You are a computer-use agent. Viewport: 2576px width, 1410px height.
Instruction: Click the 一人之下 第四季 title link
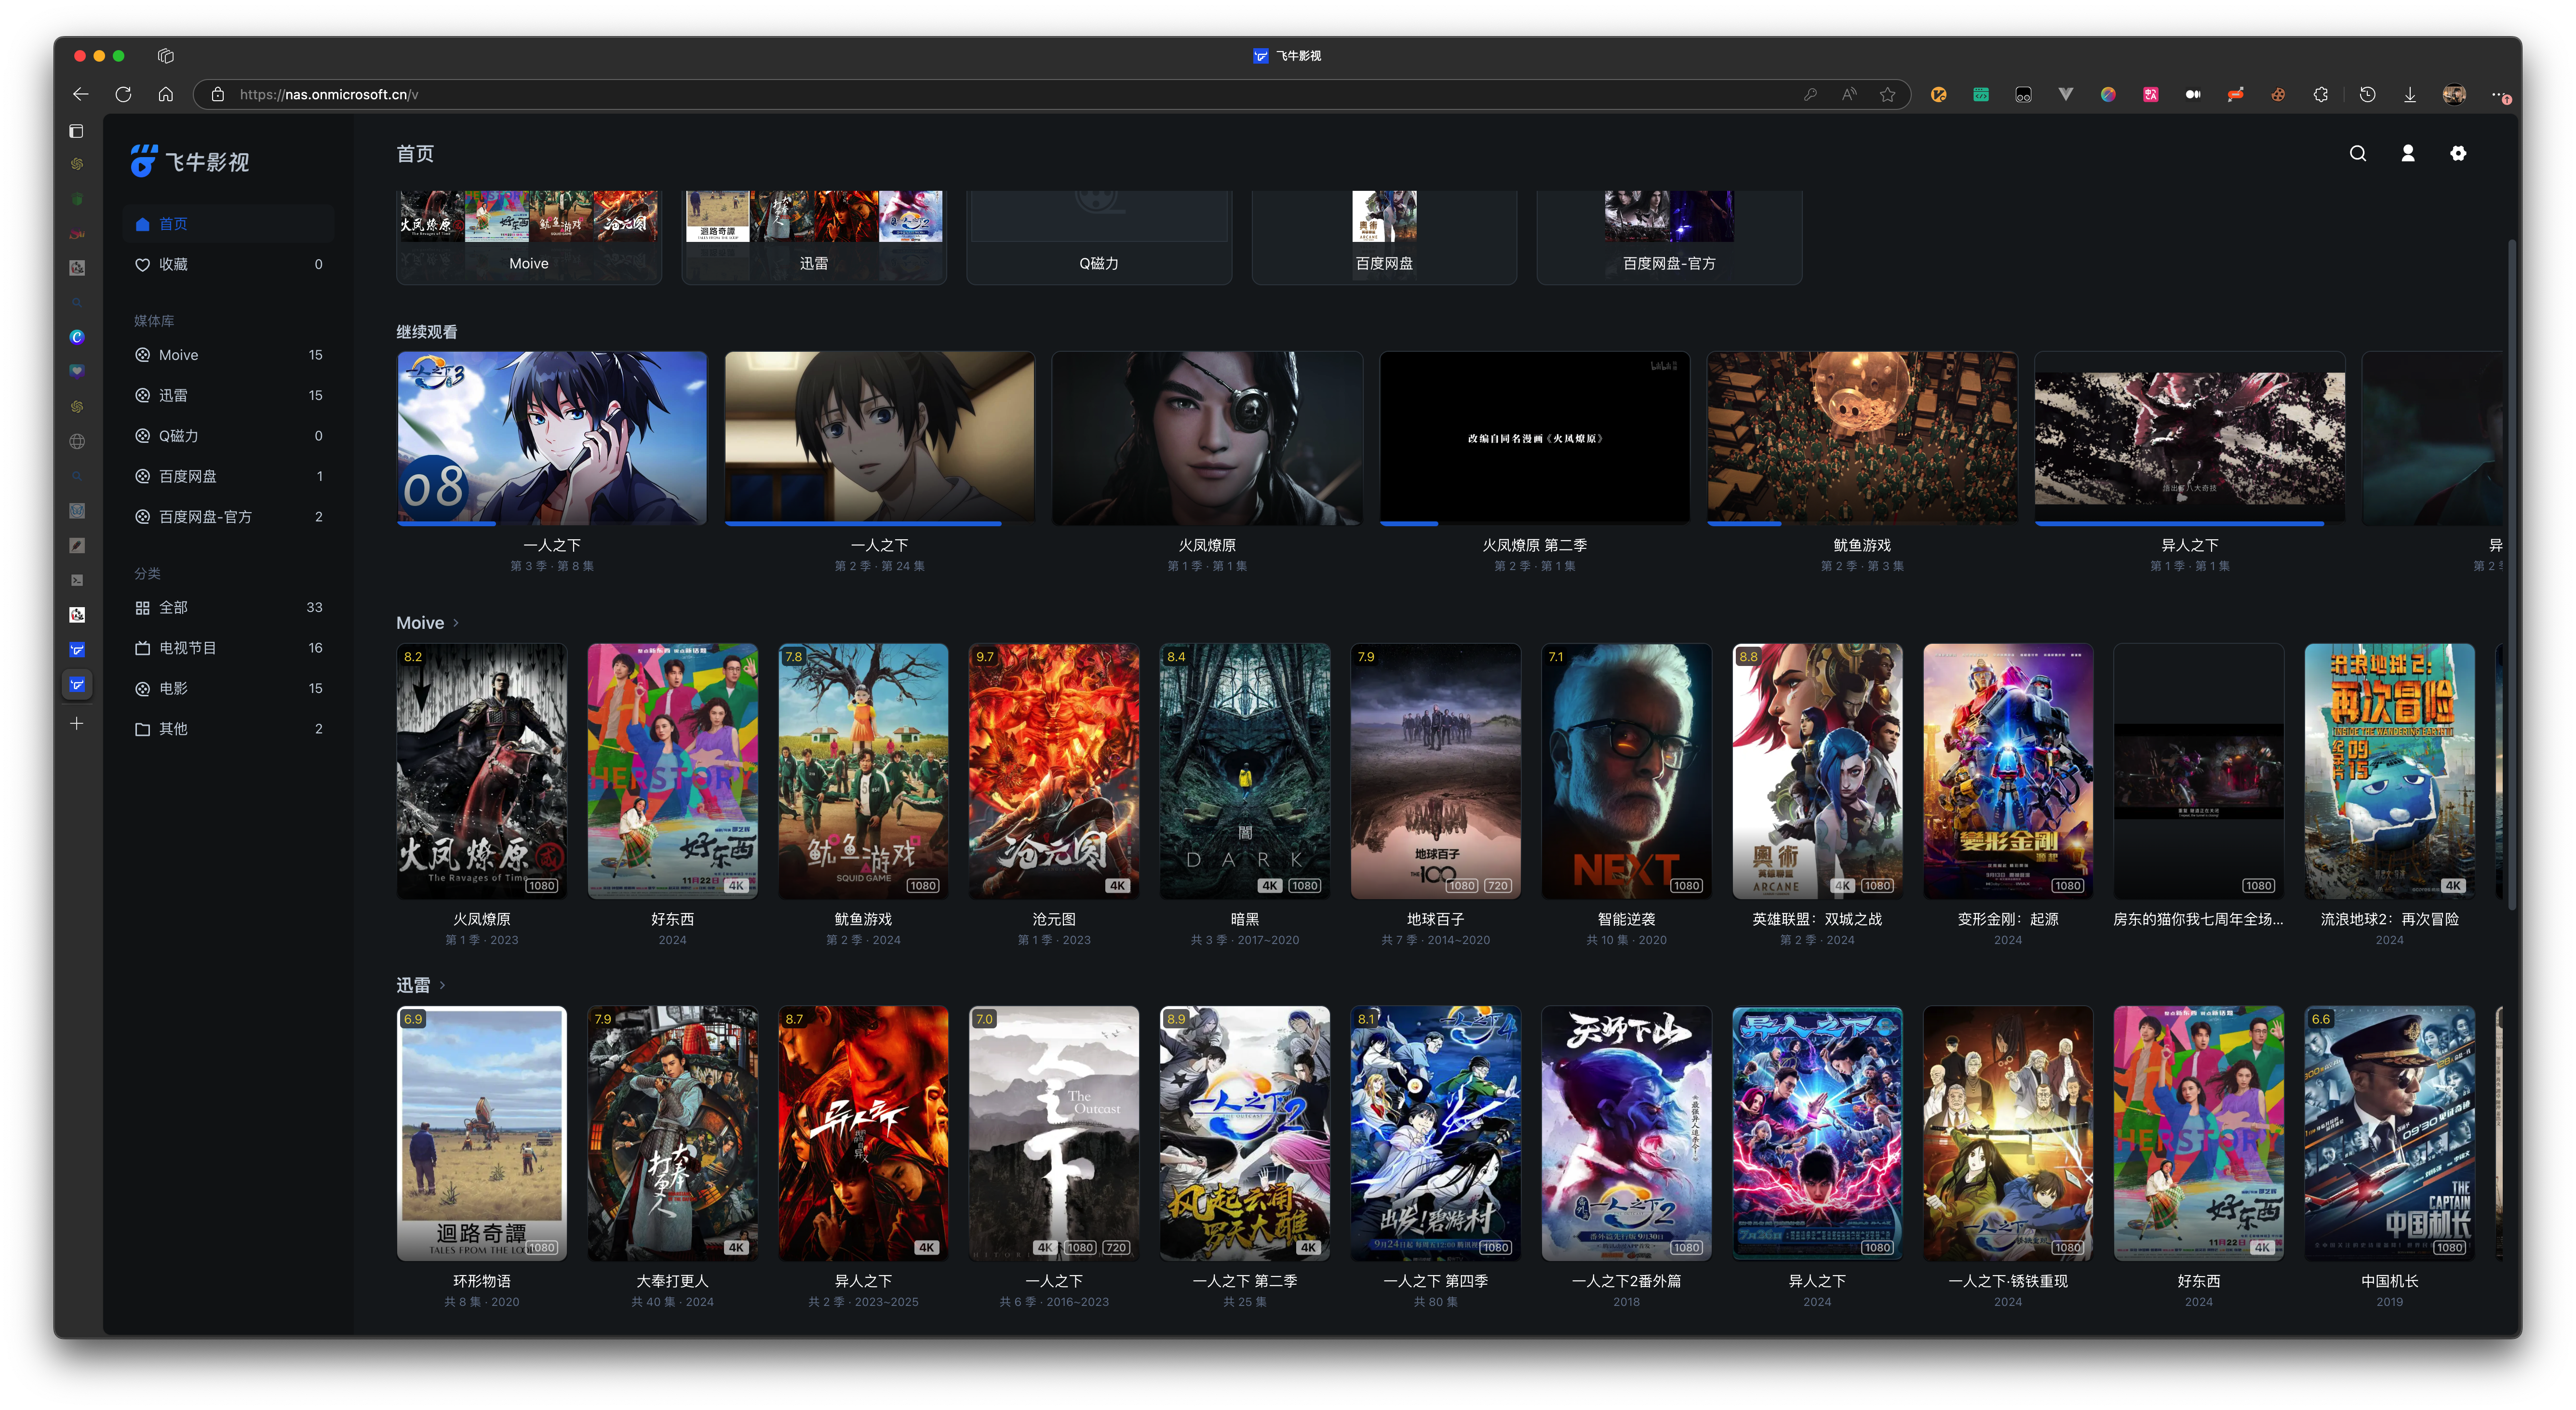coord(1436,1281)
